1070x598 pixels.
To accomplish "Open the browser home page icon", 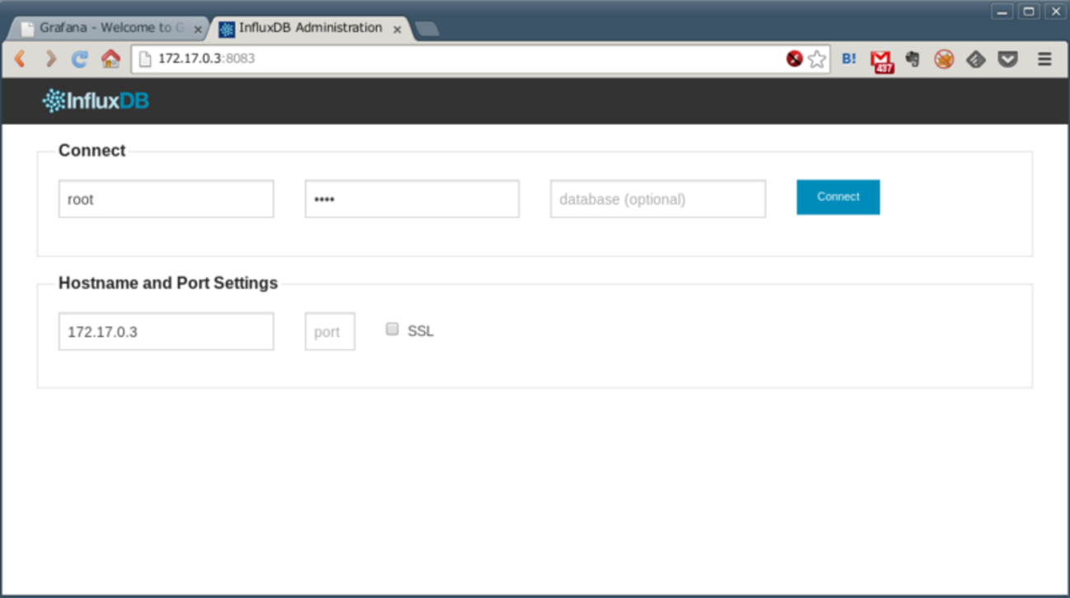I will (x=110, y=58).
